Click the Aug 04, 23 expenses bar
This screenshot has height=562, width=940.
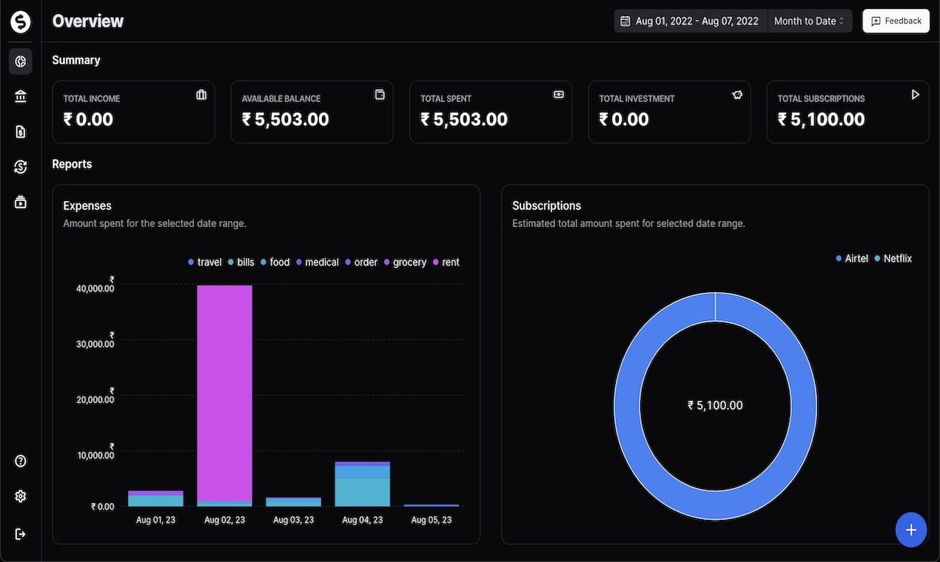(363, 484)
